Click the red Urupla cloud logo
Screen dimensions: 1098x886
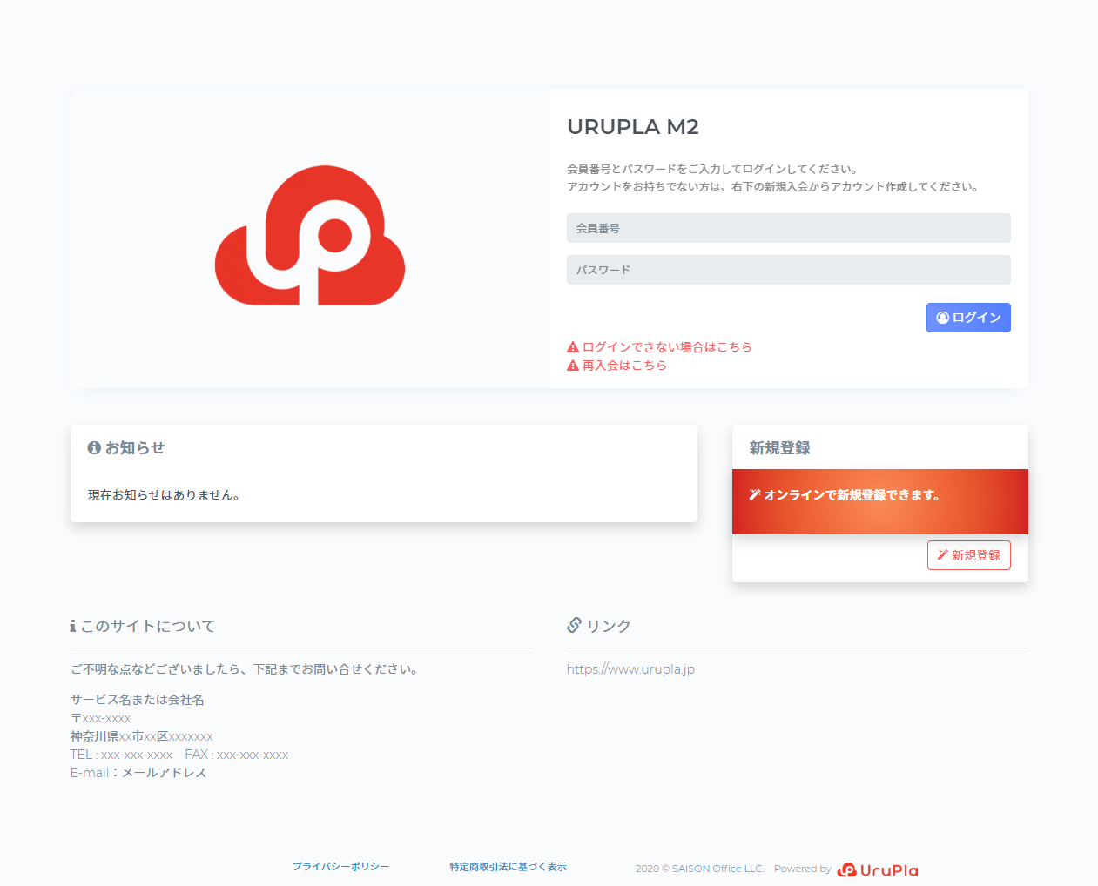tap(310, 235)
